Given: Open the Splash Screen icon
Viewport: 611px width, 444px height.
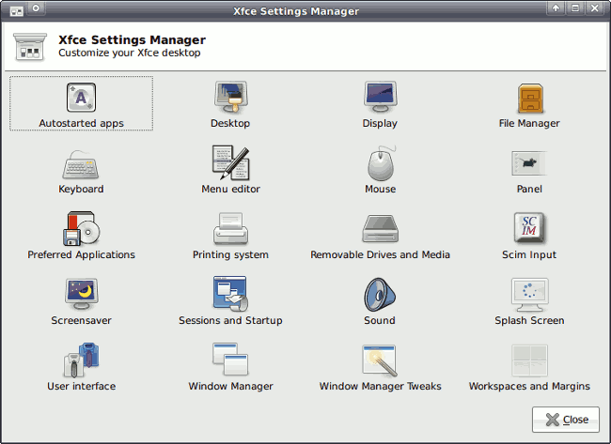Looking at the screenshot, I should pyautogui.click(x=529, y=295).
